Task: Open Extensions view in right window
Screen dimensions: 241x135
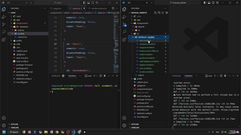Action: (x=124, y=39)
